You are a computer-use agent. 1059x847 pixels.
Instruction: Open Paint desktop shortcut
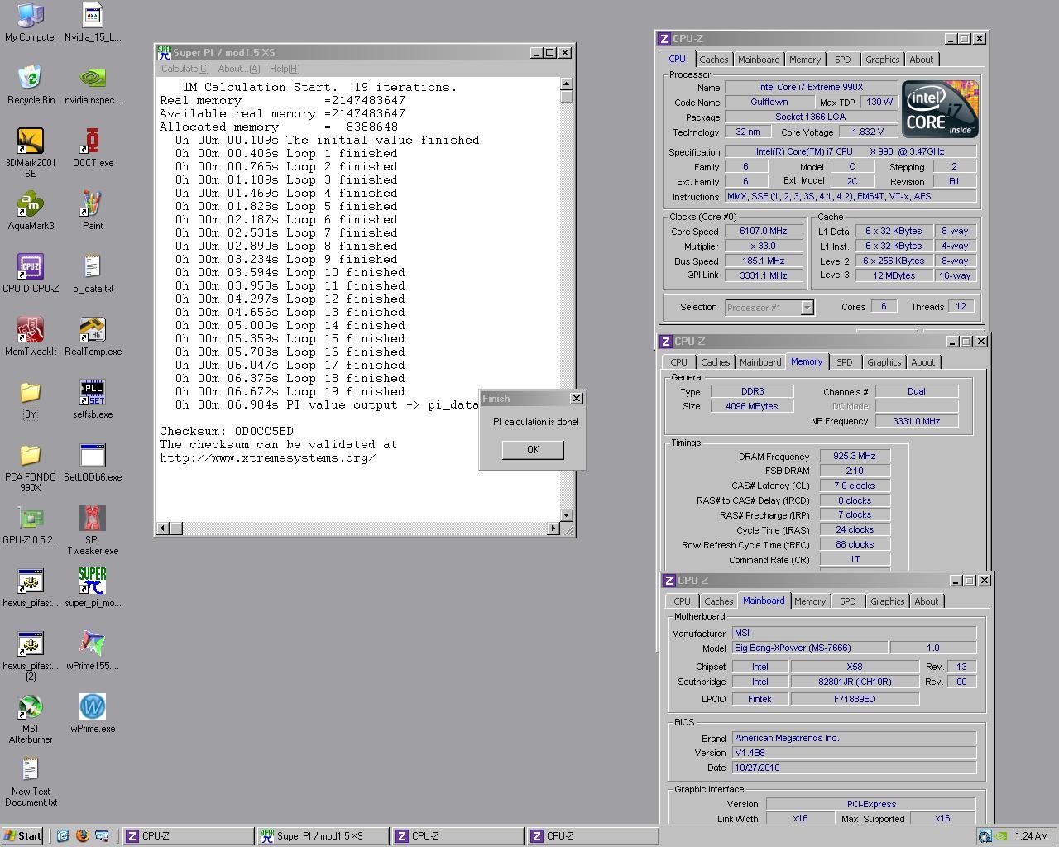93,210
